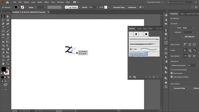The width and height of the screenshot is (199, 112).
Task: Select the Eyedropper tool
Action: [x=3, y=53]
